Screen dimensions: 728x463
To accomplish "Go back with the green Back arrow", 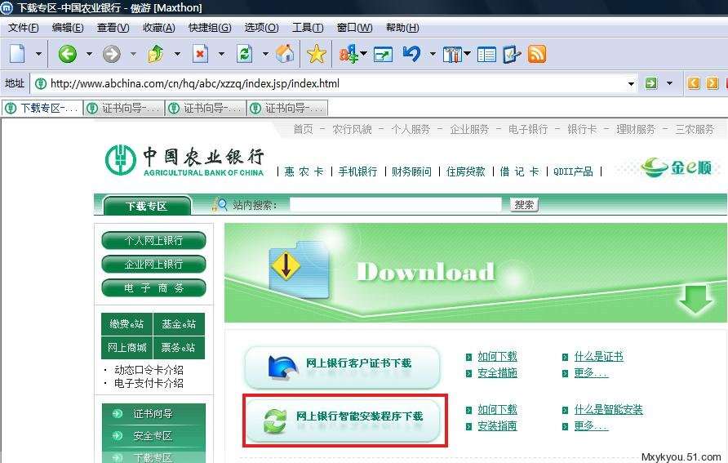I will [x=67, y=54].
